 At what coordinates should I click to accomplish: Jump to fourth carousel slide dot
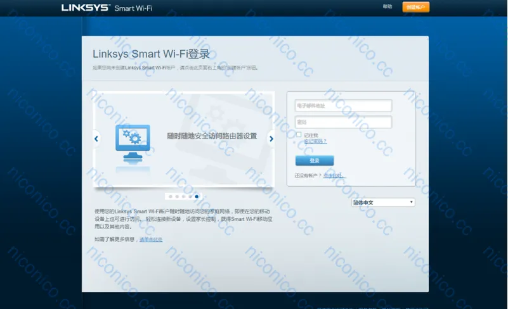tap(190, 196)
